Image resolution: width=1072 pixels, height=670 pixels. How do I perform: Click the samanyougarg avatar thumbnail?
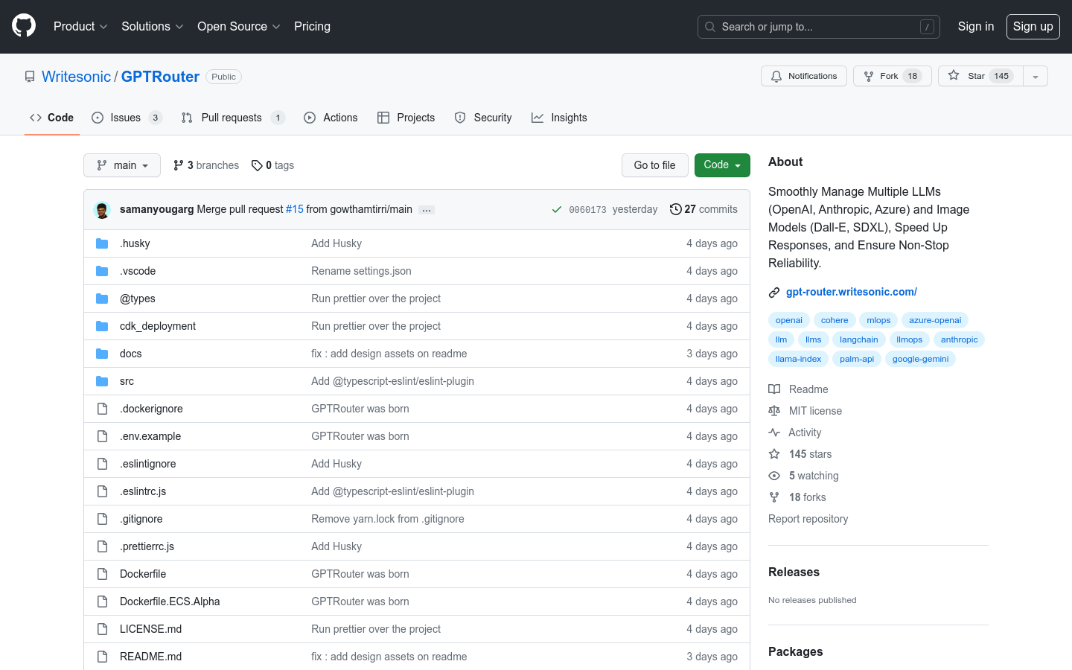tap(102, 210)
